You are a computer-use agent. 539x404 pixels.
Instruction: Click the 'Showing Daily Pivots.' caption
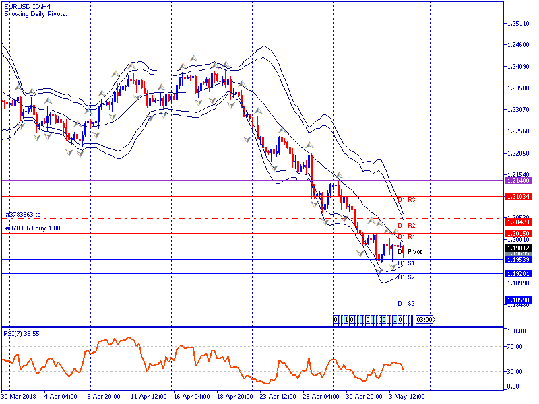coord(36,14)
